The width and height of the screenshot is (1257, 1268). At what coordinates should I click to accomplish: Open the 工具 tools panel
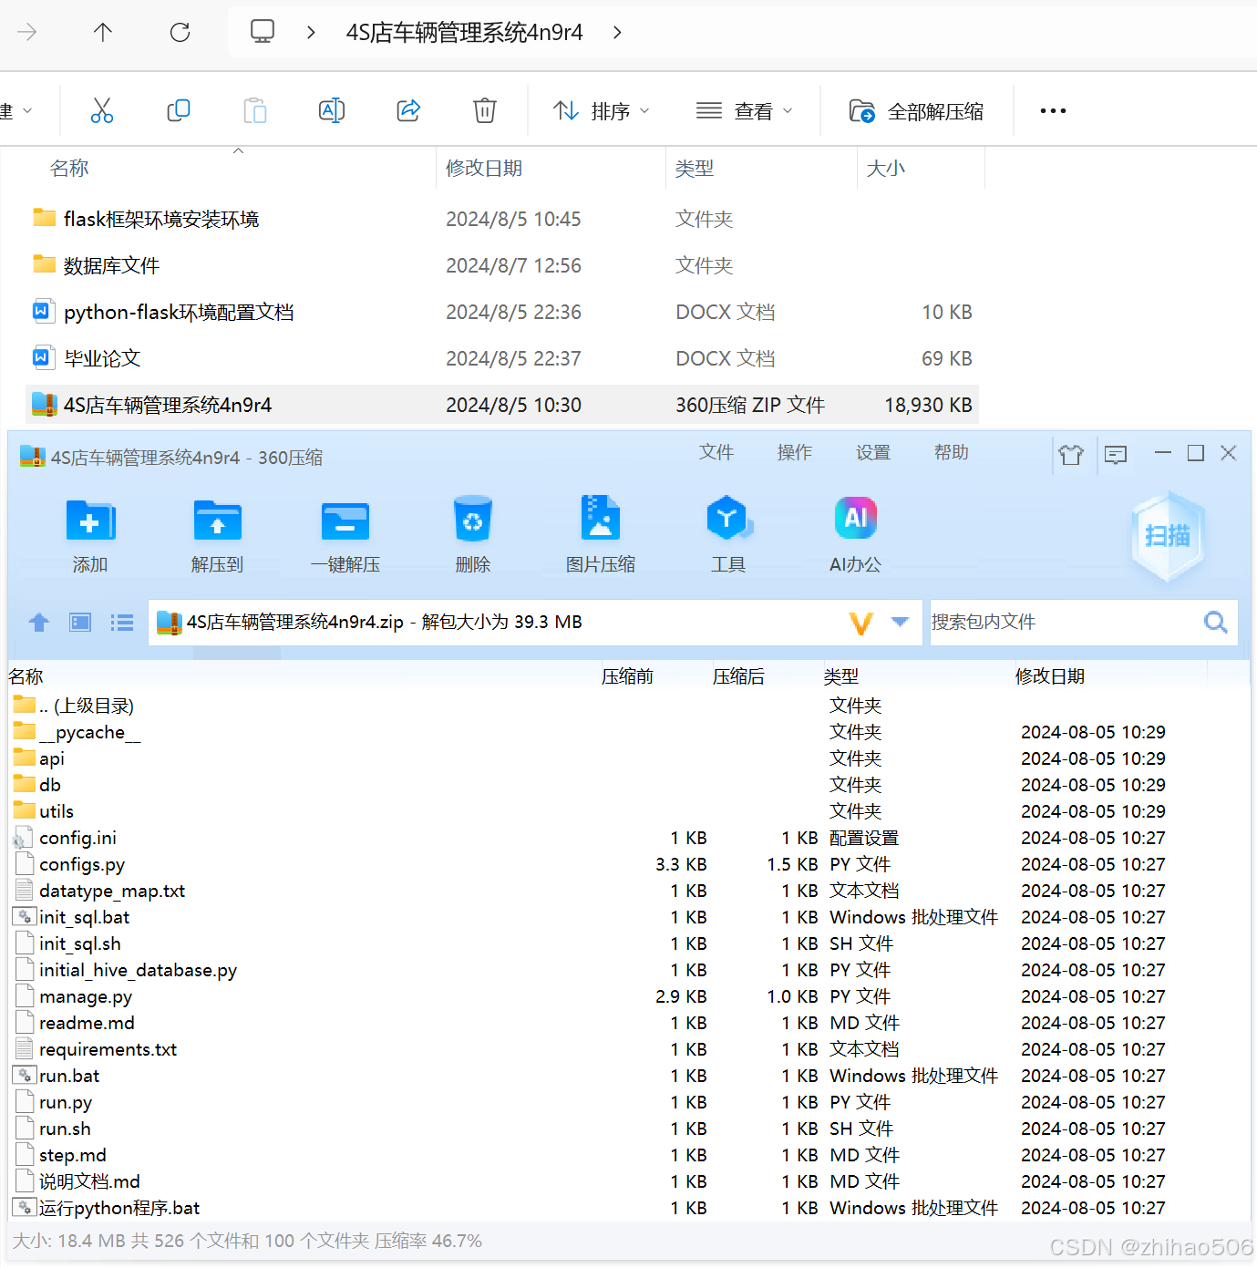727,534
